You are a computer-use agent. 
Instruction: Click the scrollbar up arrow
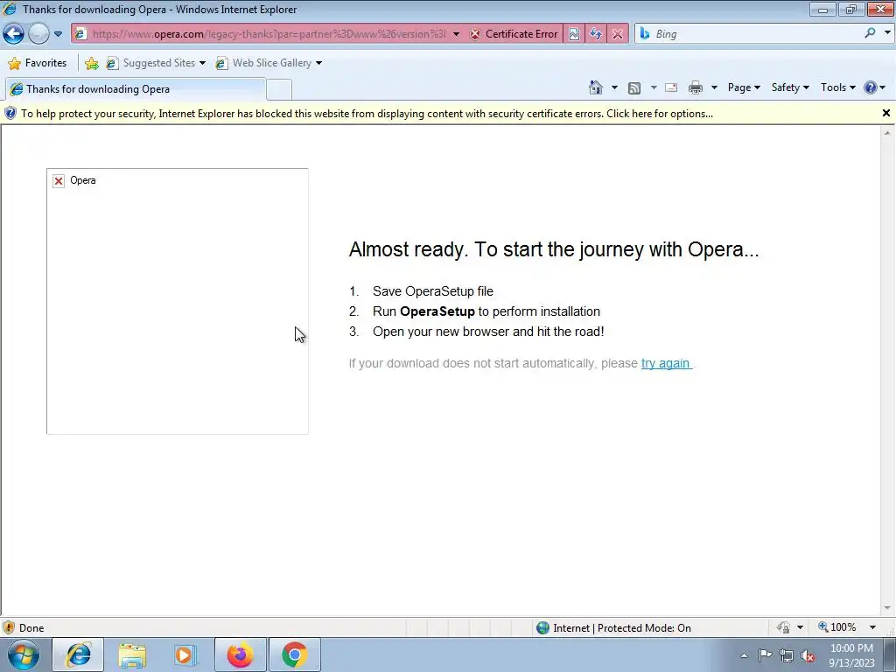tap(887, 133)
